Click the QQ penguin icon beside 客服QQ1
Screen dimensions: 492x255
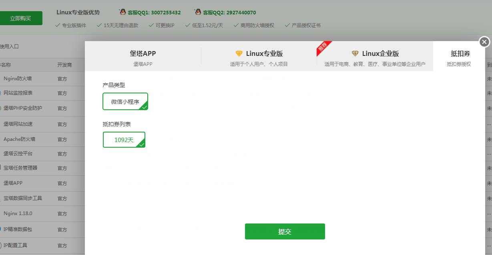(123, 12)
